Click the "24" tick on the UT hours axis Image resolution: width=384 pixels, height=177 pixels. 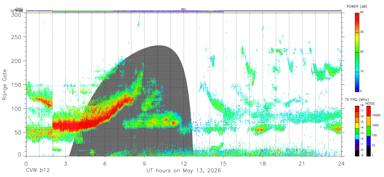pyautogui.click(x=341, y=163)
